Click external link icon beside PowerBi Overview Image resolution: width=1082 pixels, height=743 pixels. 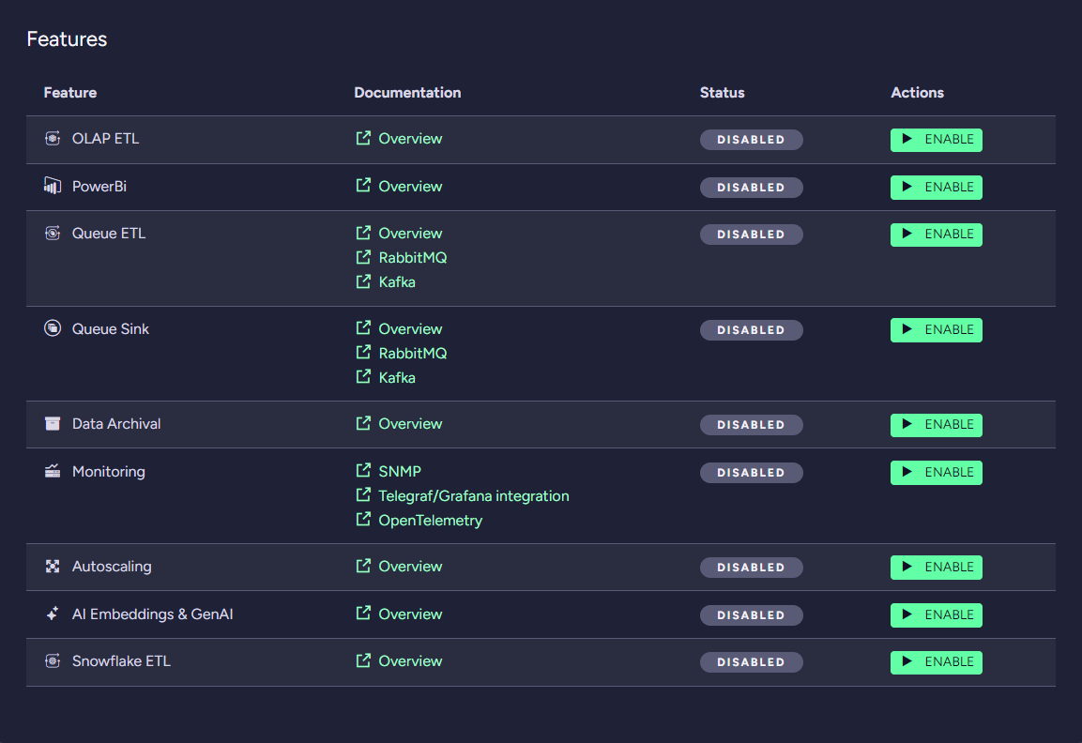click(x=363, y=186)
